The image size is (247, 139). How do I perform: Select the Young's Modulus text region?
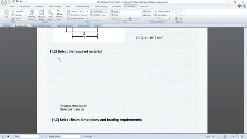tap(73, 107)
